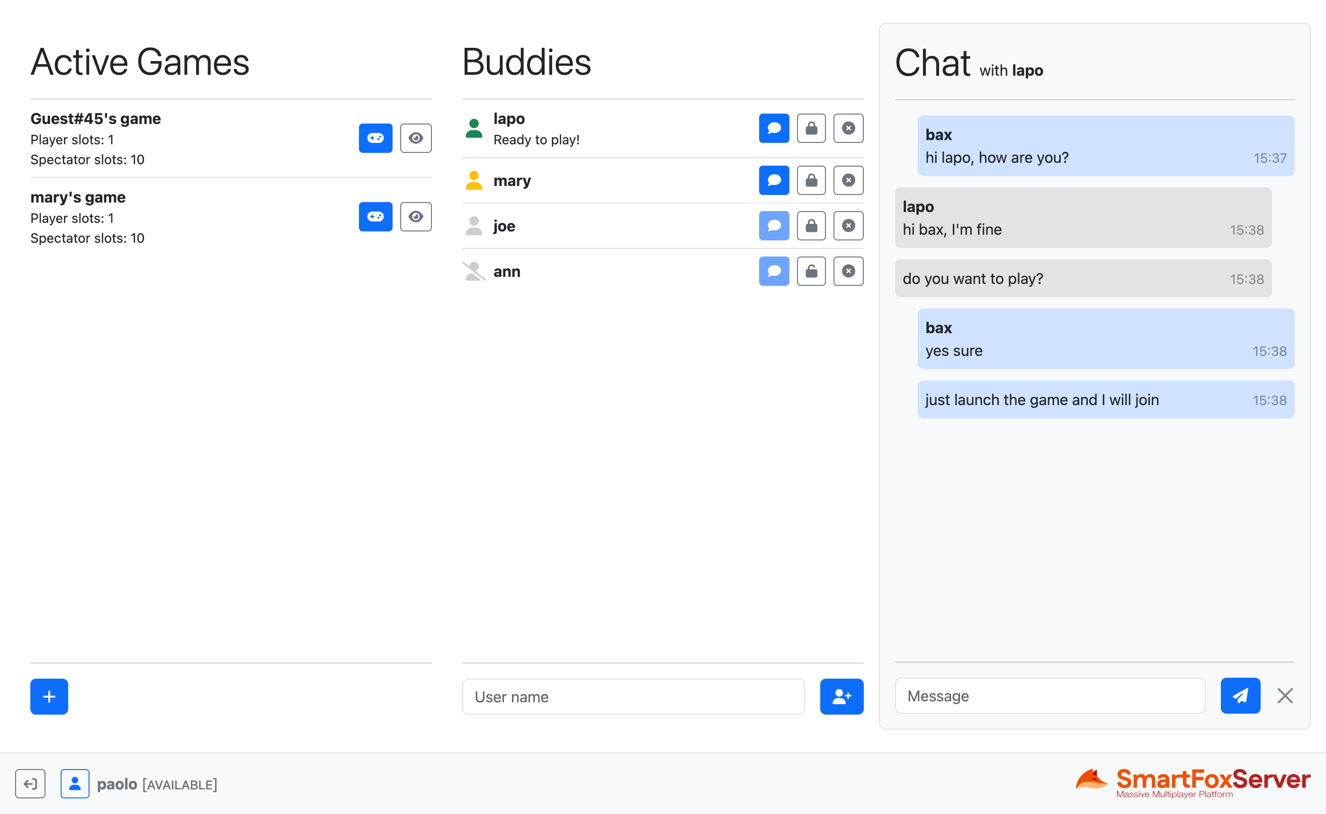Click ann's blocked crossed-out avatar
Viewport: 1326px width, 814px height.
coord(474,271)
